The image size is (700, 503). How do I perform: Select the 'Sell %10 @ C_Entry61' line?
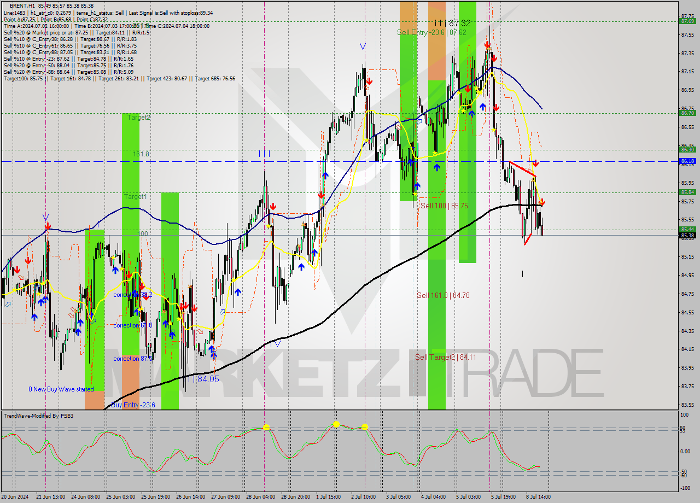tap(70, 45)
